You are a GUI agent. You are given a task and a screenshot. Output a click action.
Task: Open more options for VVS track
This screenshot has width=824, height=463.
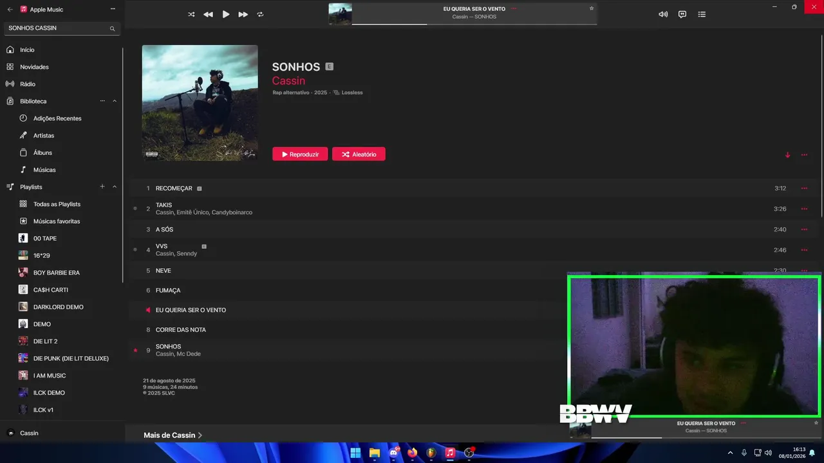coord(804,250)
